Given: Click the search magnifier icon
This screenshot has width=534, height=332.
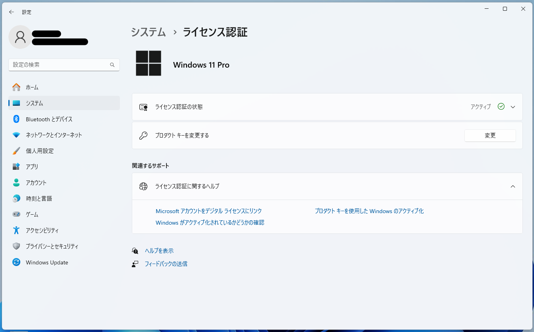Looking at the screenshot, I should (112, 65).
